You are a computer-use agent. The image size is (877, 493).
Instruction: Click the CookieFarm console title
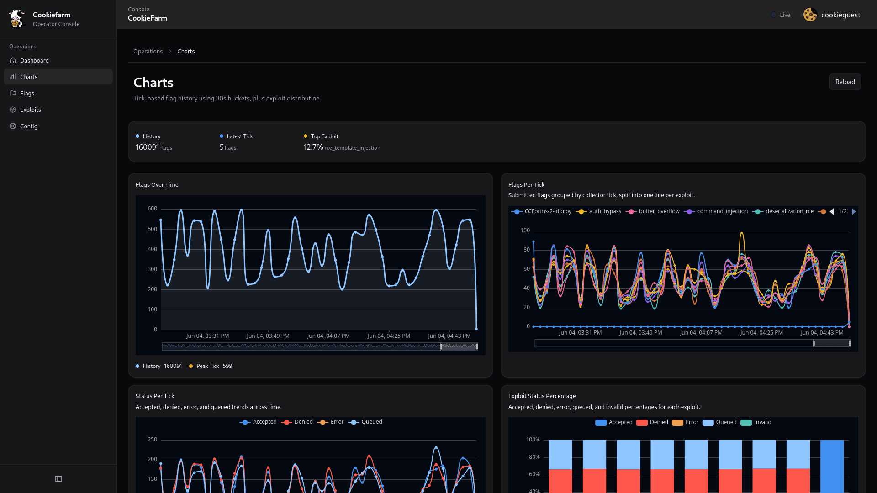tap(148, 18)
